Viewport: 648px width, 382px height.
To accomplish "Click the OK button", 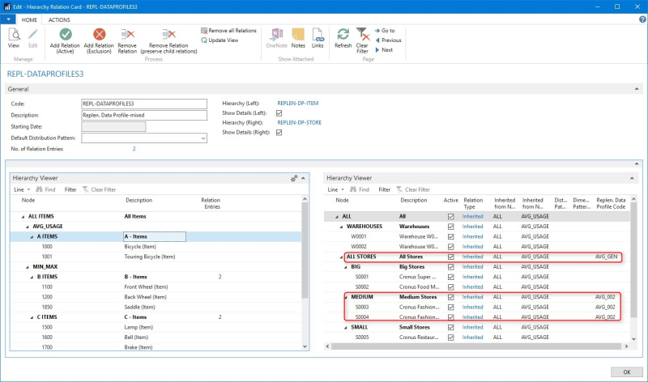I will tap(626, 371).
